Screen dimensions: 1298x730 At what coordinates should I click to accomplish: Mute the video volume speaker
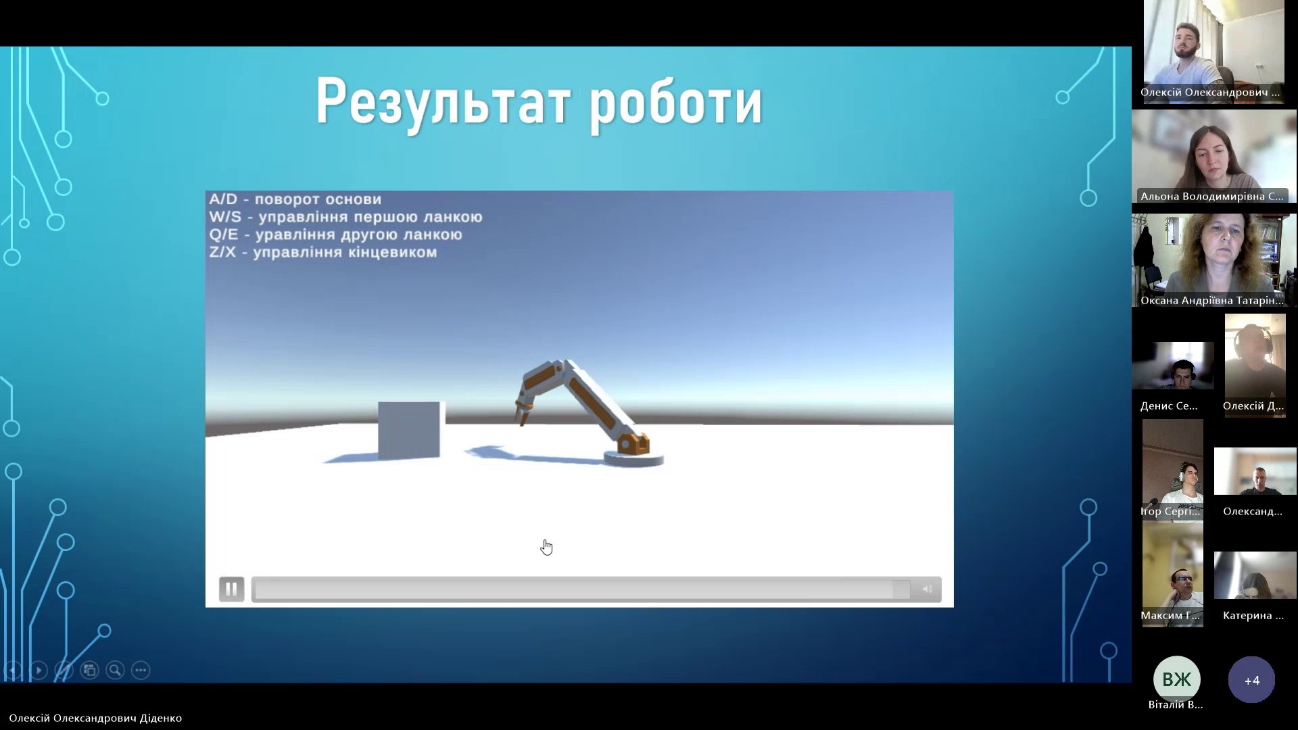pyautogui.click(x=927, y=589)
